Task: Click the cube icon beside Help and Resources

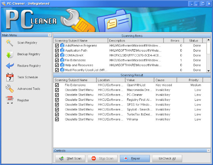Action: point(62,65)
